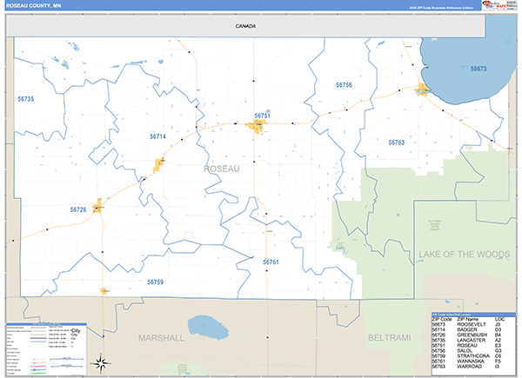Select the ROSEAU COUNTY, MN title

coord(33,6)
